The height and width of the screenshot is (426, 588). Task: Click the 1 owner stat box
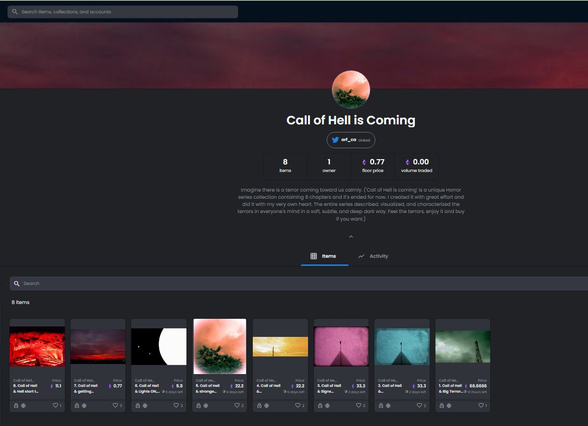click(x=329, y=166)
